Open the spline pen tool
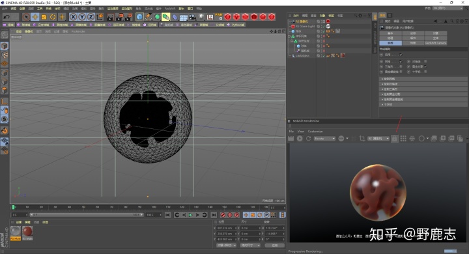Viewport: 469px width, 254px height. (x=149, y=17)
